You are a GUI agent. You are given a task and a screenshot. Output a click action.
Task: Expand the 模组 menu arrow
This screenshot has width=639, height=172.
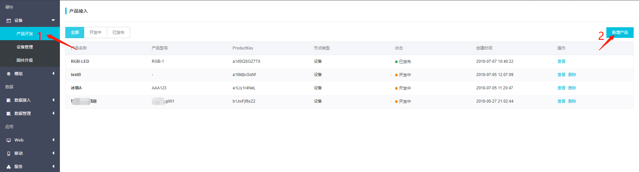53,73
